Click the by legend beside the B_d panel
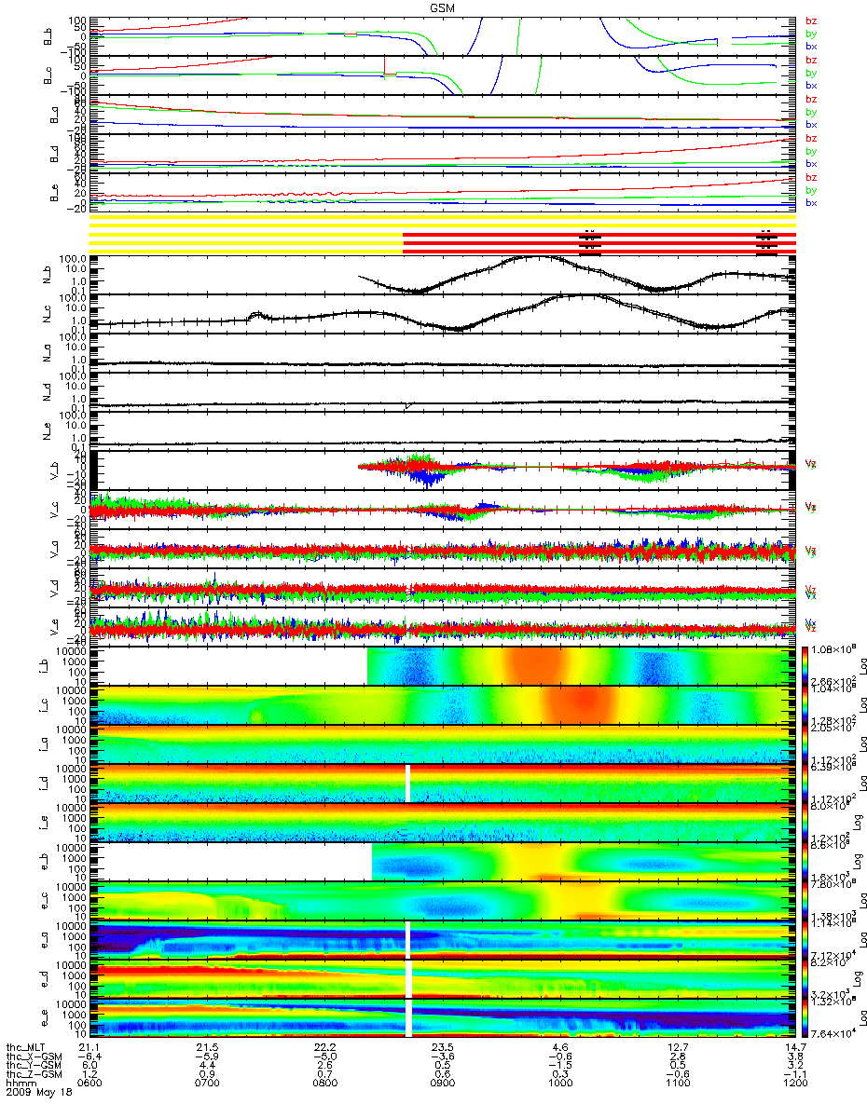The width and height of the screenshot is (867, 1118). 811,151
